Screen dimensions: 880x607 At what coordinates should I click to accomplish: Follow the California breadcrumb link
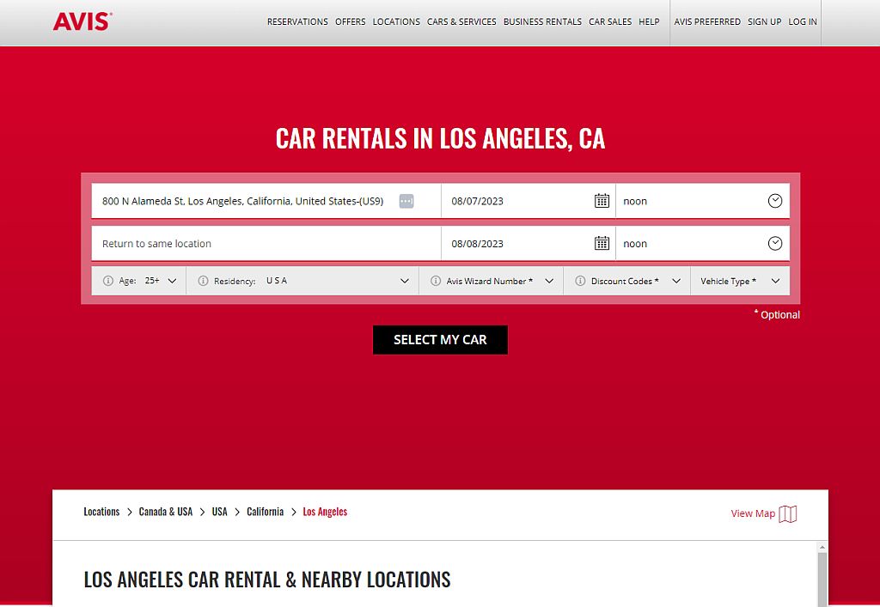pos(265,511)
